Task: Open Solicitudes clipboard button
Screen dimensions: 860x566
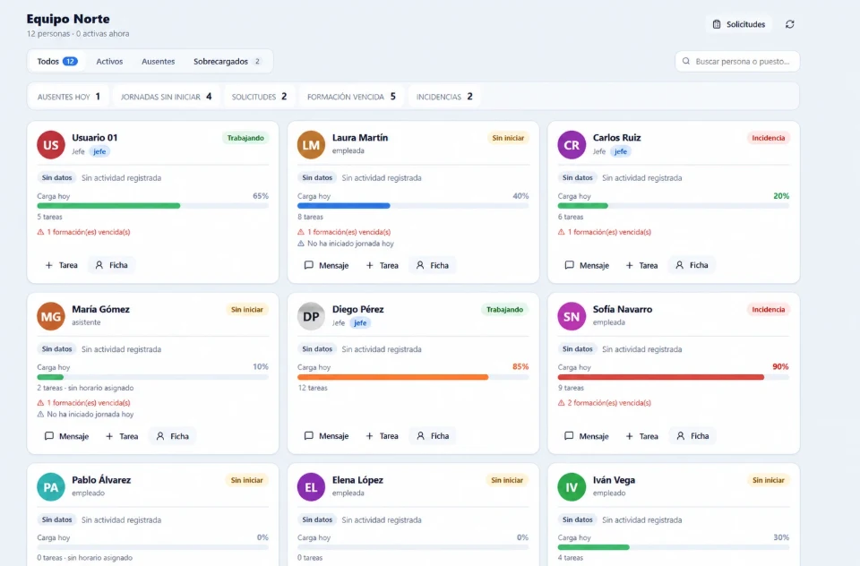Action: click(738, 24)
